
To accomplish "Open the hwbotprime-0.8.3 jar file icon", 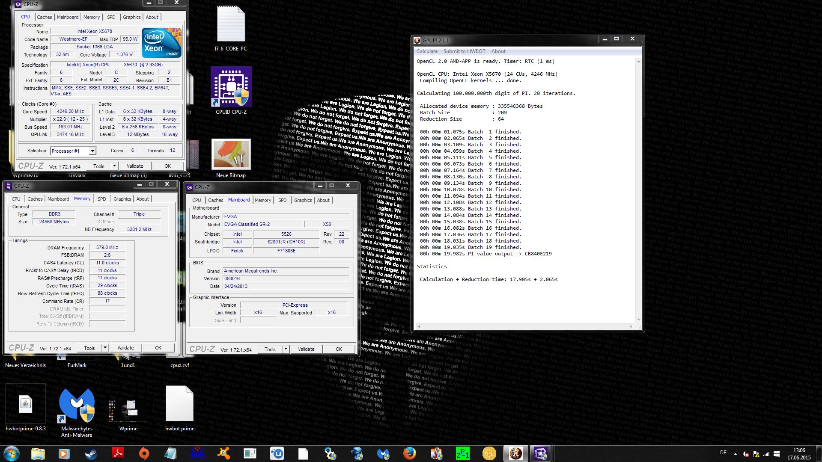I will (x=26, y=408).
